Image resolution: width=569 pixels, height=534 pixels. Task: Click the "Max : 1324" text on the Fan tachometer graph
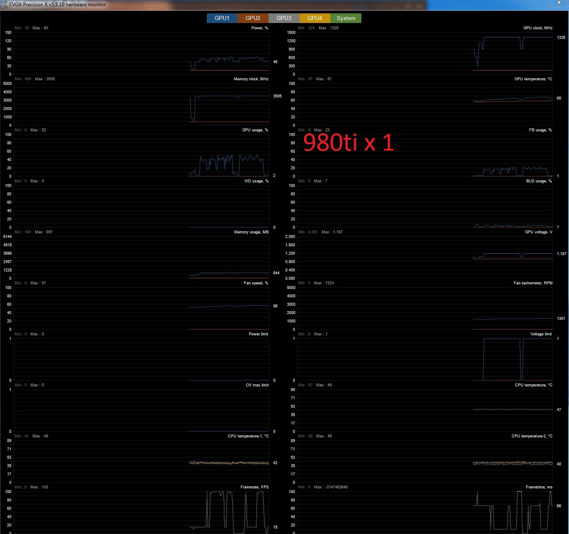point(324,283)
